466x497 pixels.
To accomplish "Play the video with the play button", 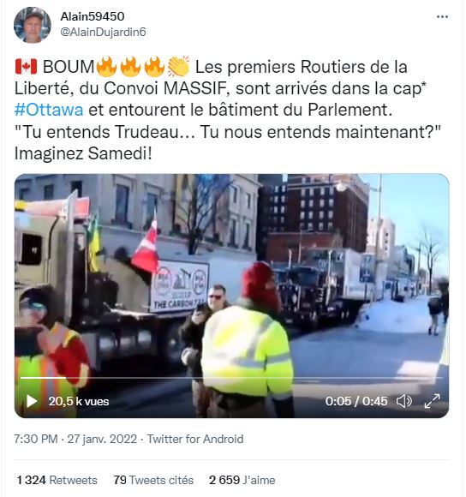I will 32,401.
